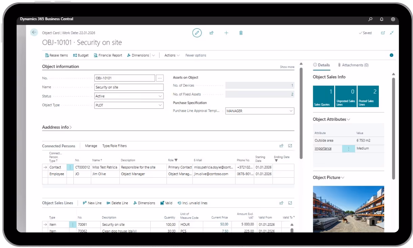Maximize the Object Sales Lines part
The width and height of the screenshot is (413, 248).
(x=290, y=203)
